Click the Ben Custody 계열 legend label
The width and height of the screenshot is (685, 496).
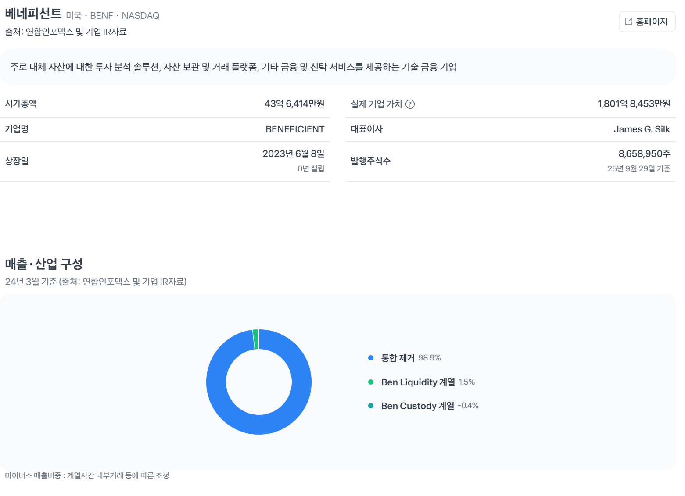418,406
